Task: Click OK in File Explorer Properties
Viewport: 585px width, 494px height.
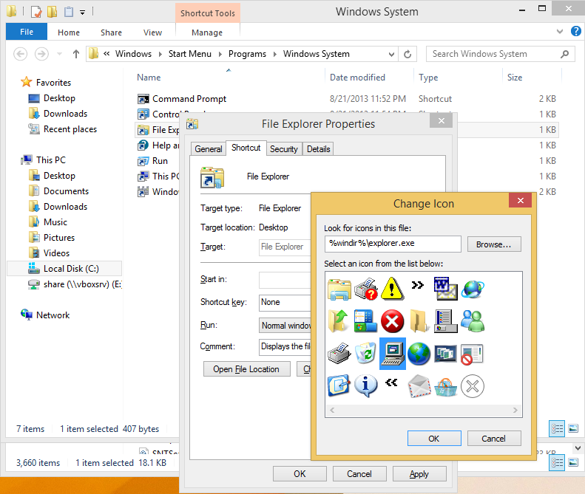Action: pos(300,474)
